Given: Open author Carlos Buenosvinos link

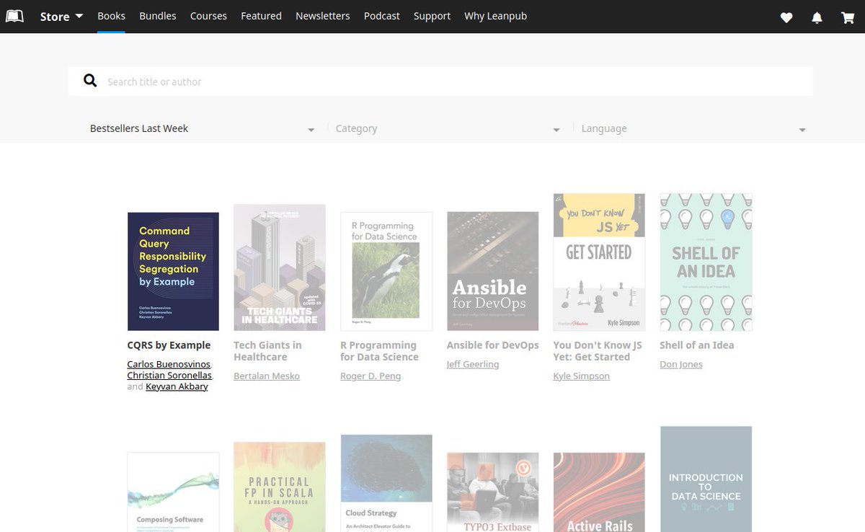Looking at the screenshot, I should tap(169, 364).
